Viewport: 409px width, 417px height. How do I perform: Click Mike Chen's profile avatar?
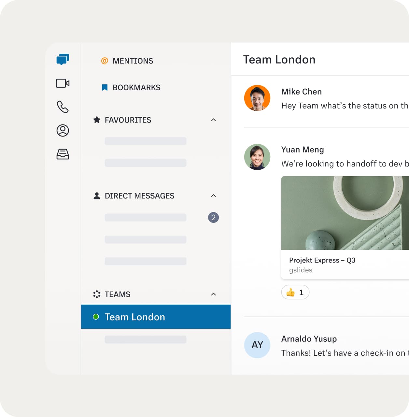[257, 98]
